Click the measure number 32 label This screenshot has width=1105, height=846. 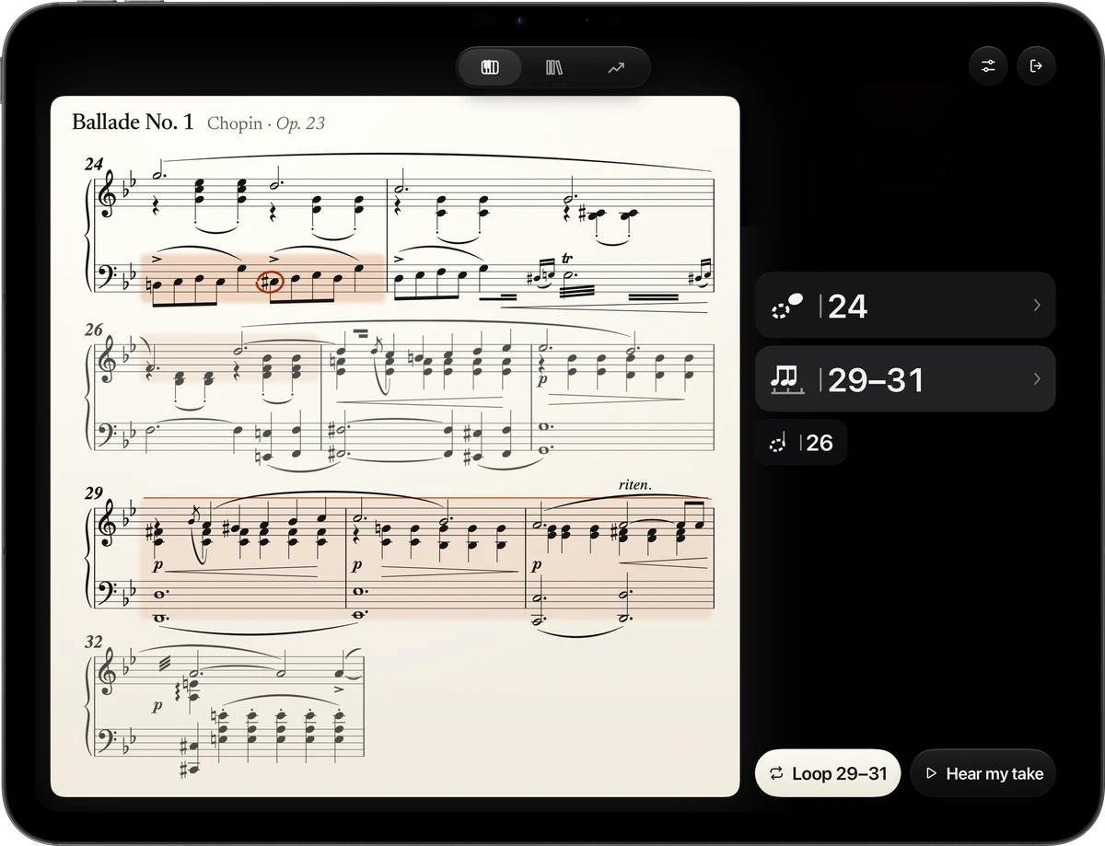point(94,643)
